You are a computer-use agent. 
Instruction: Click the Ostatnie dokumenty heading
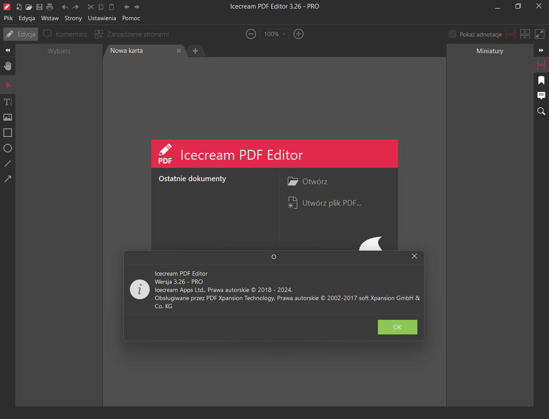192,179
